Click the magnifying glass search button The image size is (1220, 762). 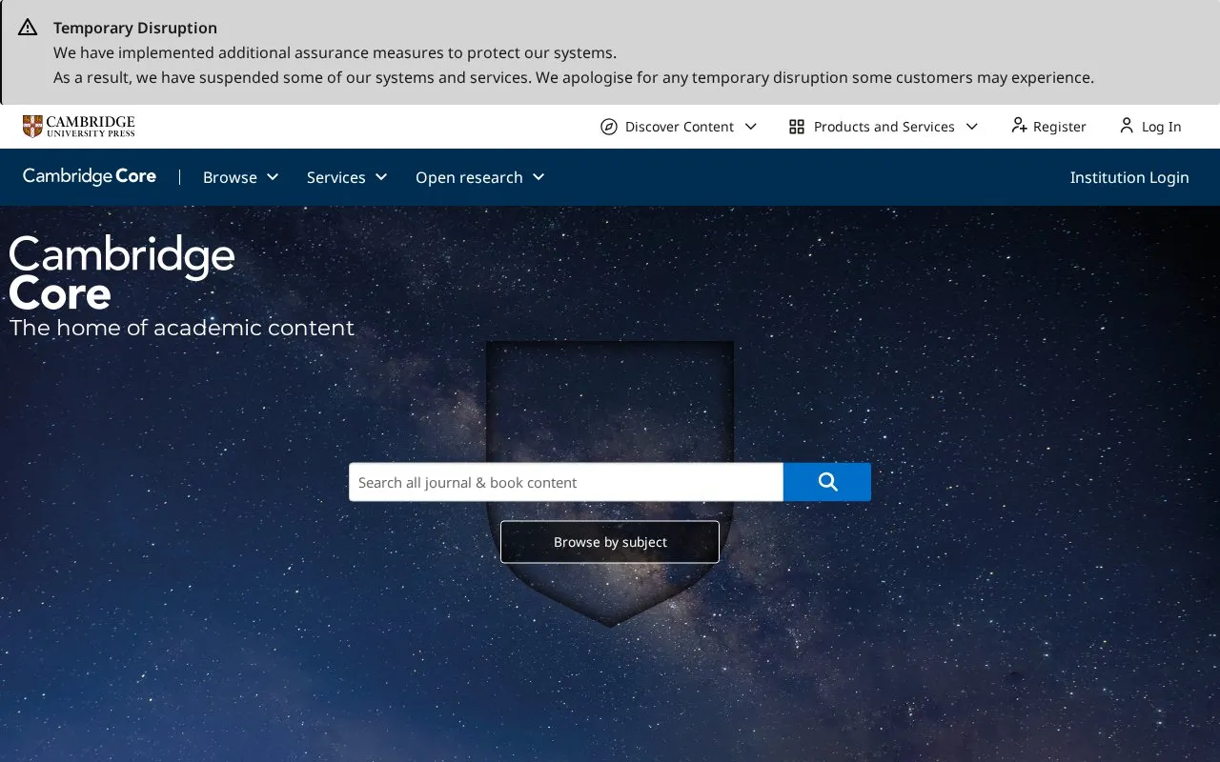click(x=827, y=482)
